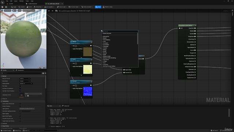Screen dimensions: 234x132
Task: Click the Albedo node texture thumbnail
Action: point(88,52)
